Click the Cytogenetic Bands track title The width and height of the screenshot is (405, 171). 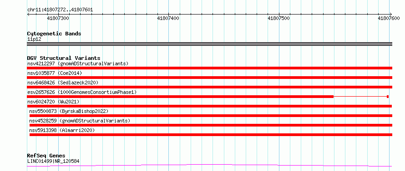click(54, 34)
